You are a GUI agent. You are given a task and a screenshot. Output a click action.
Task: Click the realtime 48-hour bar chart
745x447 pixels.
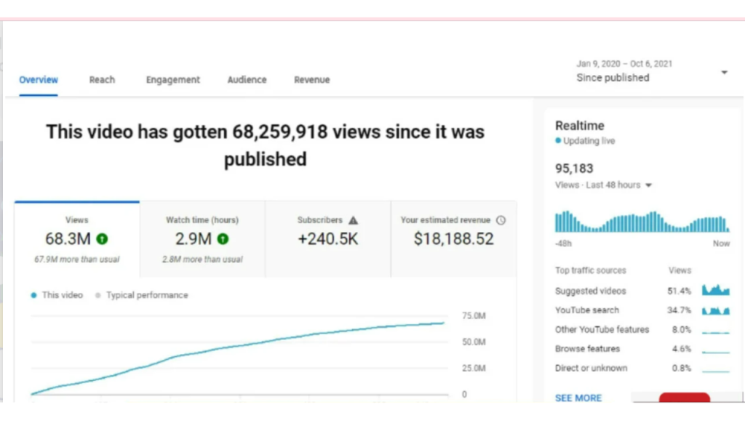642,222
